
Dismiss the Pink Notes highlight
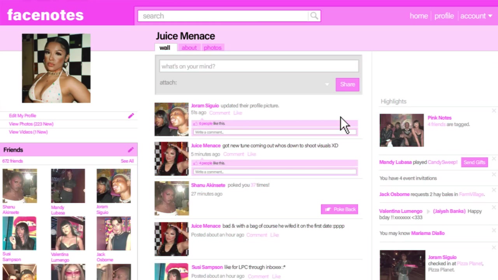[494, 111]
